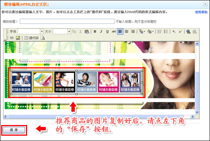This screenshot has height=141, width=210.
Task: Toggle Underline formatting icon
Action: tap(107, 32)
